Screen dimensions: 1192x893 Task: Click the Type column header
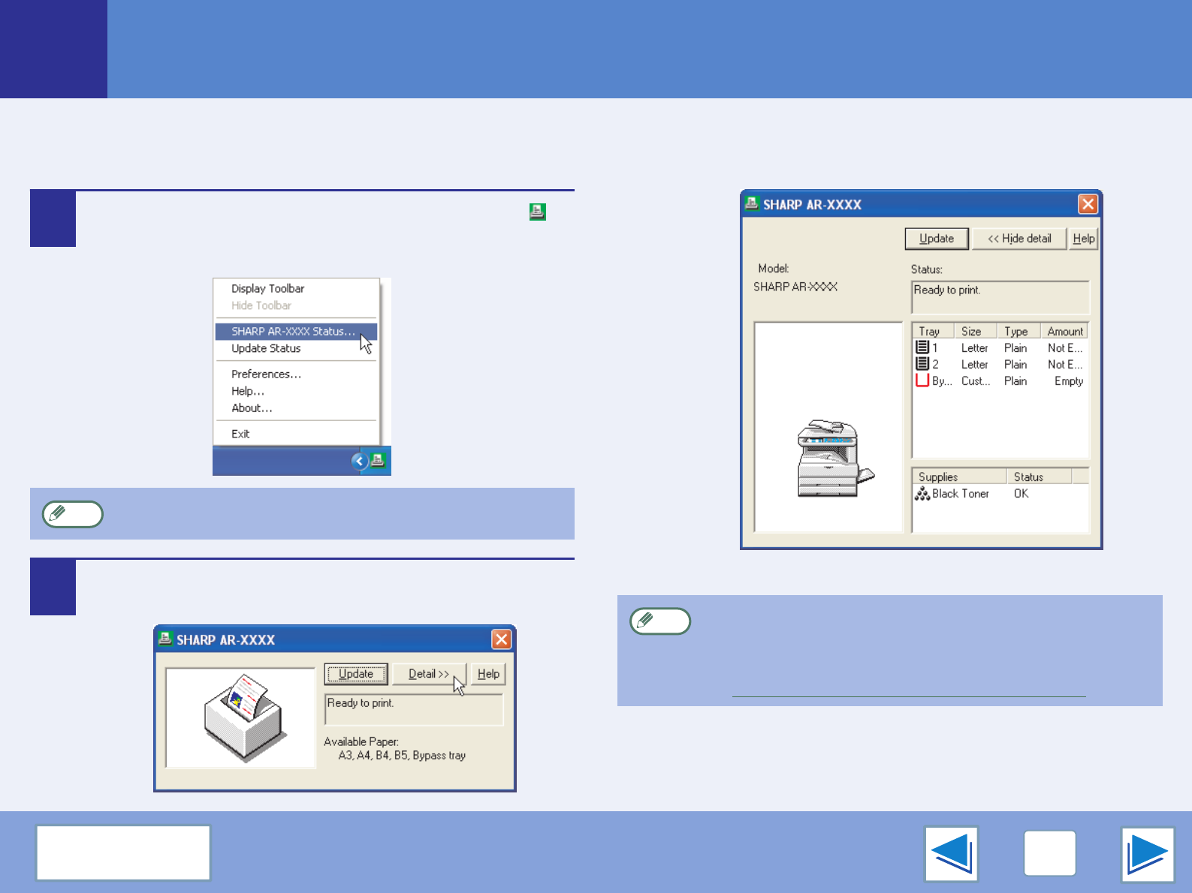point(1018,331)
